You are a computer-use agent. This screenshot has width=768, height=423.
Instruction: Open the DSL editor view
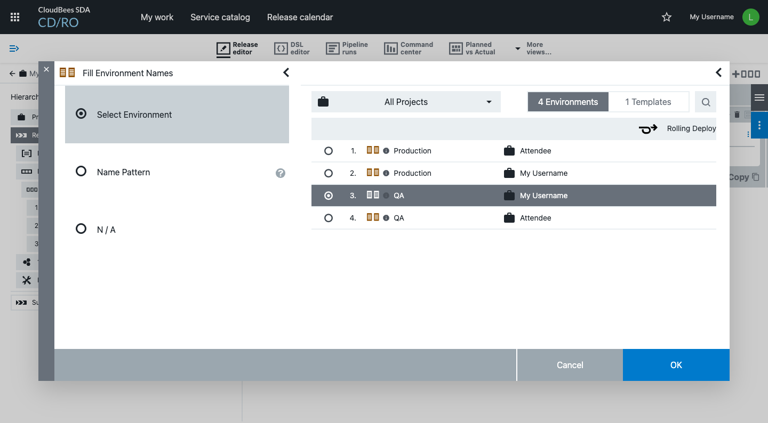(292, 48)
